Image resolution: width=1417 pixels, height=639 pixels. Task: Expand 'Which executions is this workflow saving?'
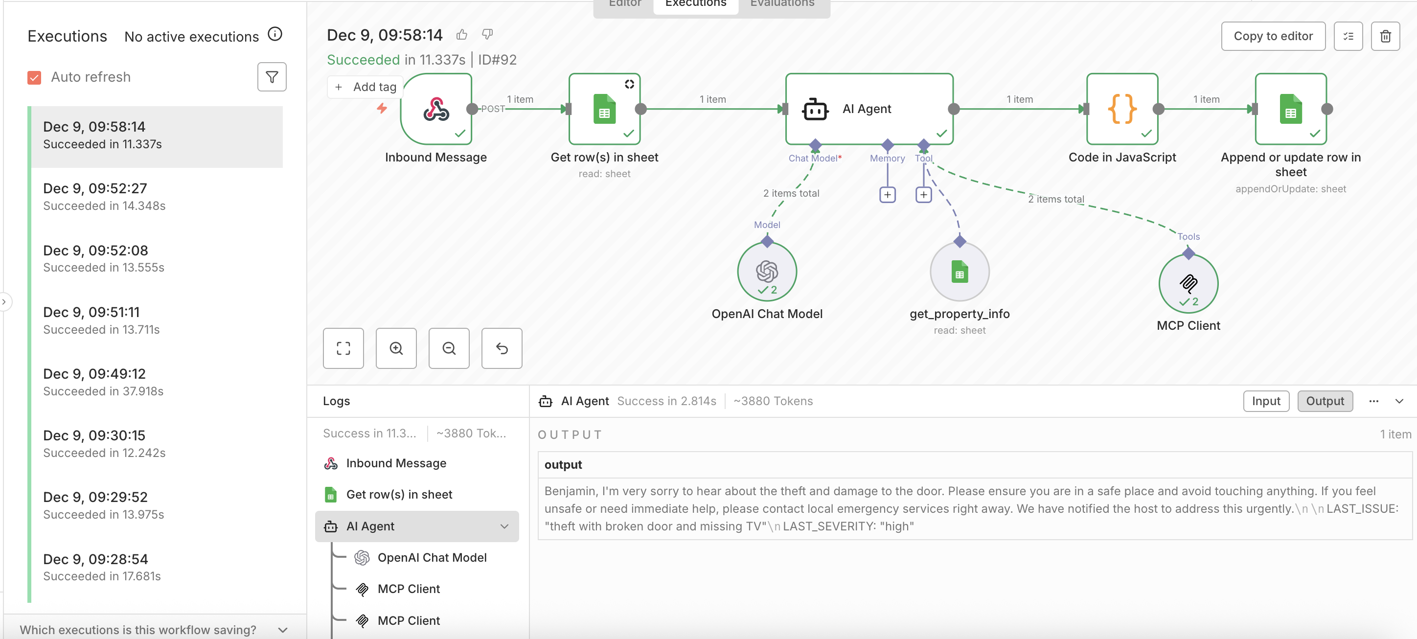click(x=282, y=630)
